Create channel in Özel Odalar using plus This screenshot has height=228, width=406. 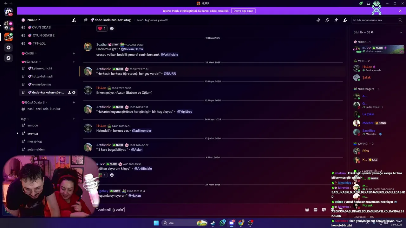[74, 102]
